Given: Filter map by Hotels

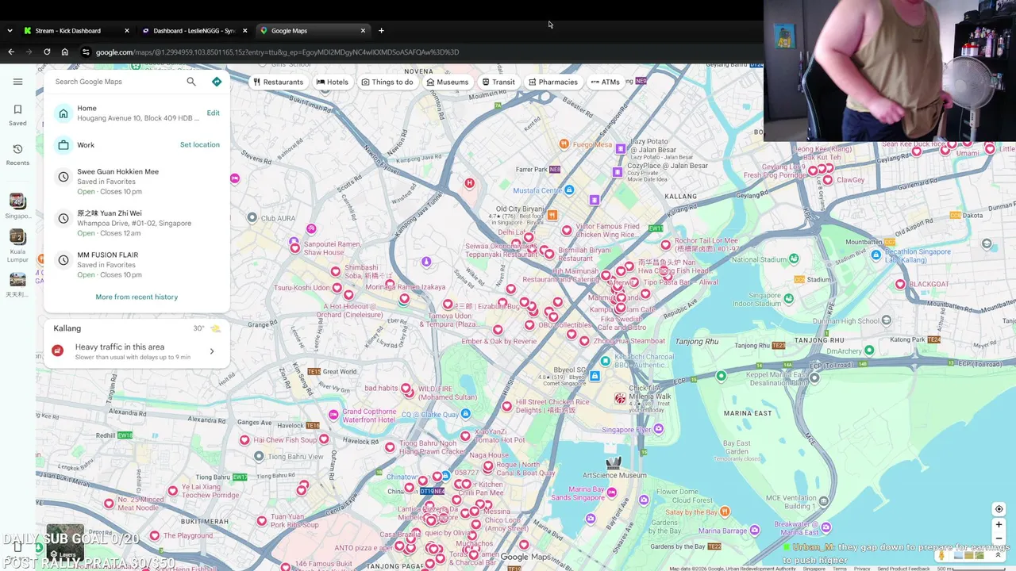Looking at the screenshot, I should 332,82.
